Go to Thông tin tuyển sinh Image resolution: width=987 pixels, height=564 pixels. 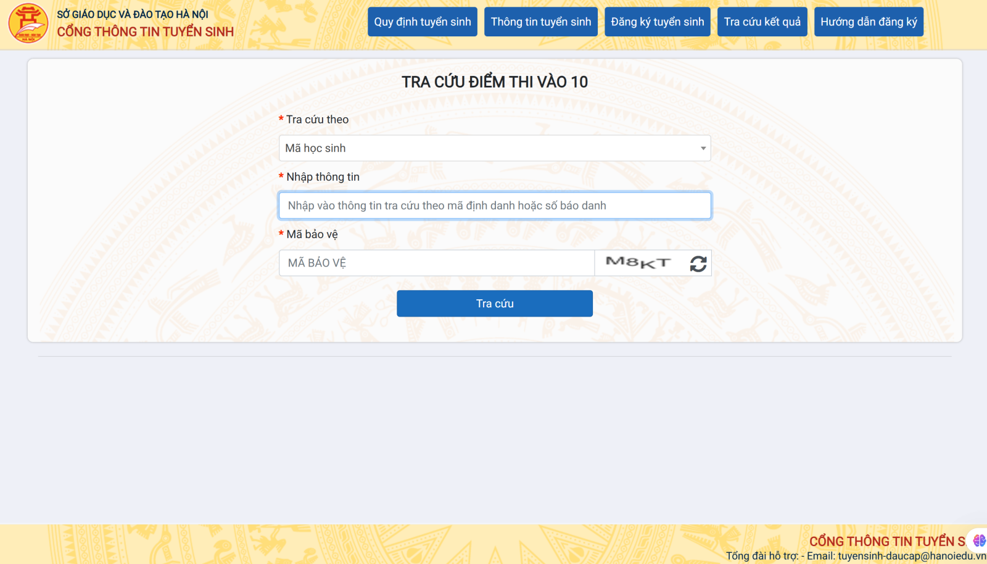pos(540,22)
